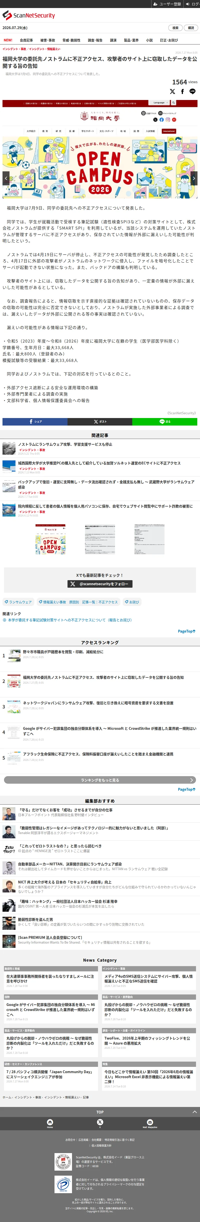Open ranking item 3 about ネットワークジャパン
Viewport: 200px width, 1222px height.
98,703
